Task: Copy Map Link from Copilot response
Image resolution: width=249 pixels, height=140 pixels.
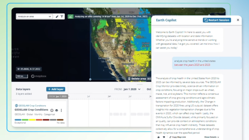Action: (178, 137)
